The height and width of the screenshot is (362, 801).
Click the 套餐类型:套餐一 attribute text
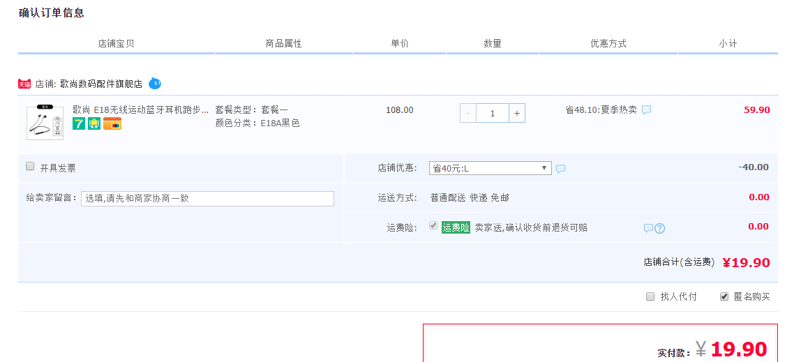(251, 110)
